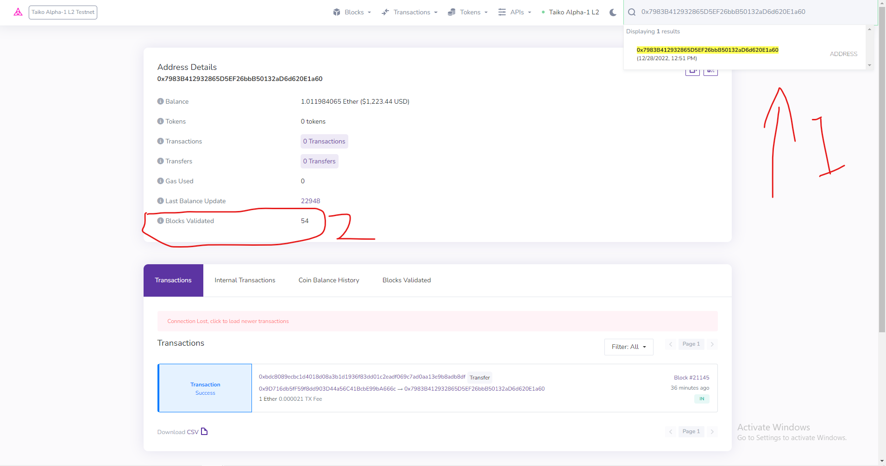Screen dimensions: 886x466
Task: Click the Taiko logo icon
Action: tap(18, 12)
